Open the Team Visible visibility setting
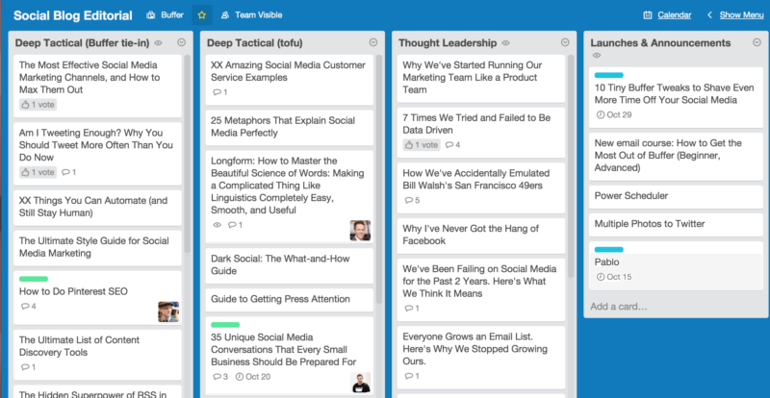Image resolution: width=770 pixels, height=398 pixels. click(251, 15)
